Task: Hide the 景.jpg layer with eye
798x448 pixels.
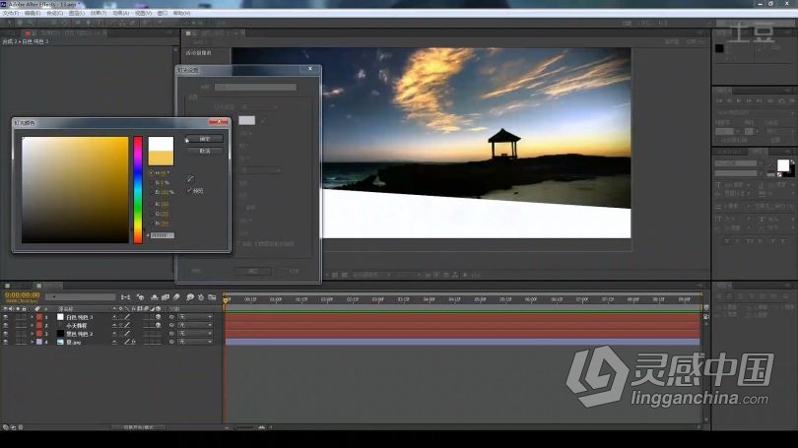Action: click(x=6, y=342)
